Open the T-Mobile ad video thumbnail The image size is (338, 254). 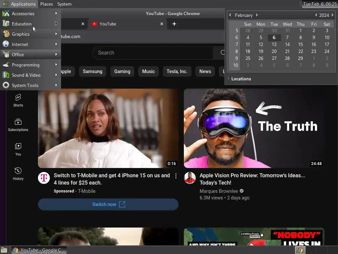(108, 128)
